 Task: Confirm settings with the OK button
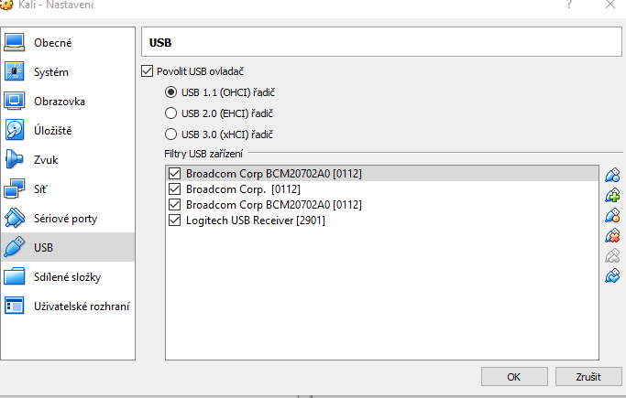click(513, 376)
